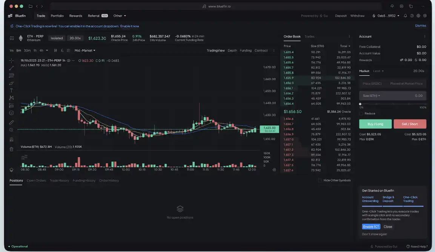Toggle the Reduce checkbox
The height and width of the screenshot is (252, 435).
361,113
